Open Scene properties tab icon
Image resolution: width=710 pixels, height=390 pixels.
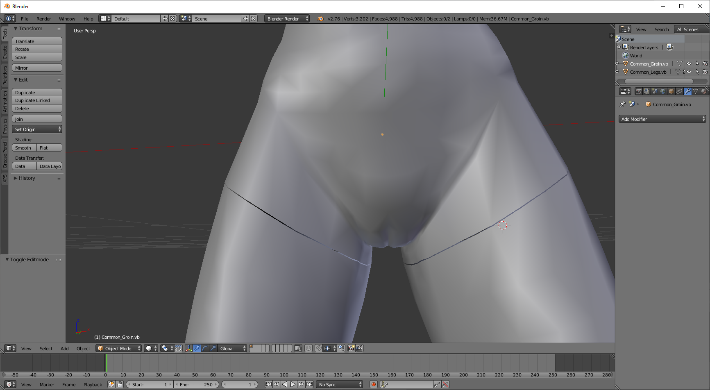tap(655, 91)
